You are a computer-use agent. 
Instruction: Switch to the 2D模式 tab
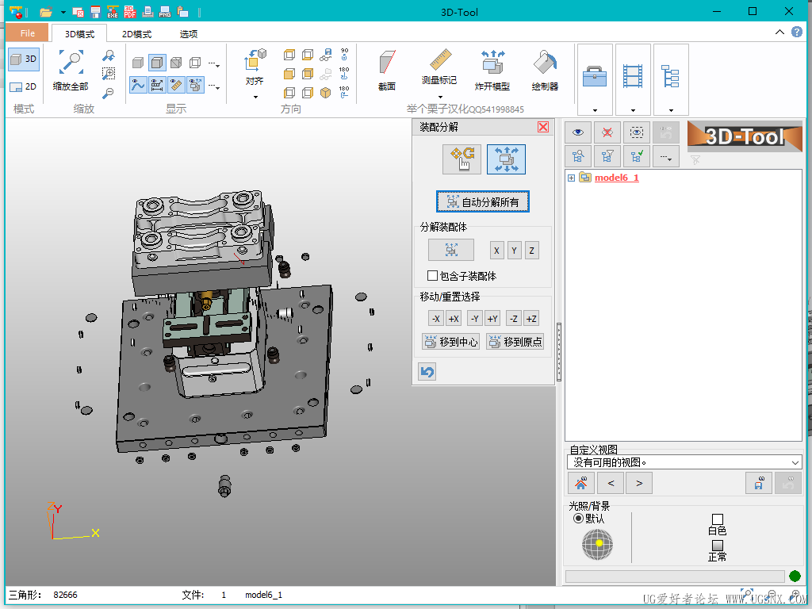click(x=136, y=33)
